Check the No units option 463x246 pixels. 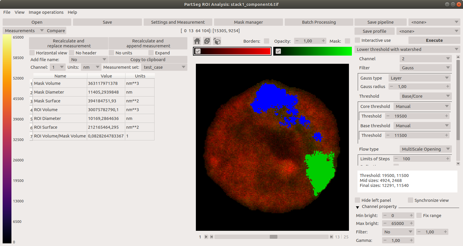point(111,53)
